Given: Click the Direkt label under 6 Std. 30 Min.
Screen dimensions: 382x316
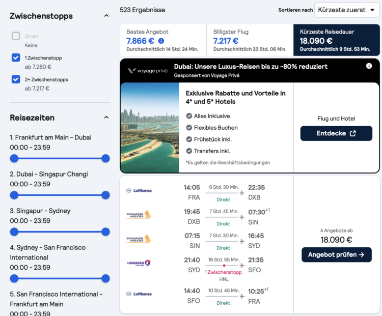Looking at the screenshot, I should pyautogui.click(x=224, y=199).
